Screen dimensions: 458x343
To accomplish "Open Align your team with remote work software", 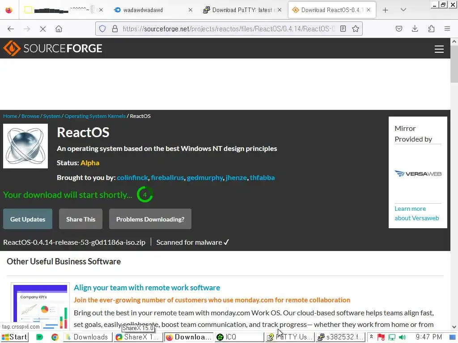I will coord(147,288).
